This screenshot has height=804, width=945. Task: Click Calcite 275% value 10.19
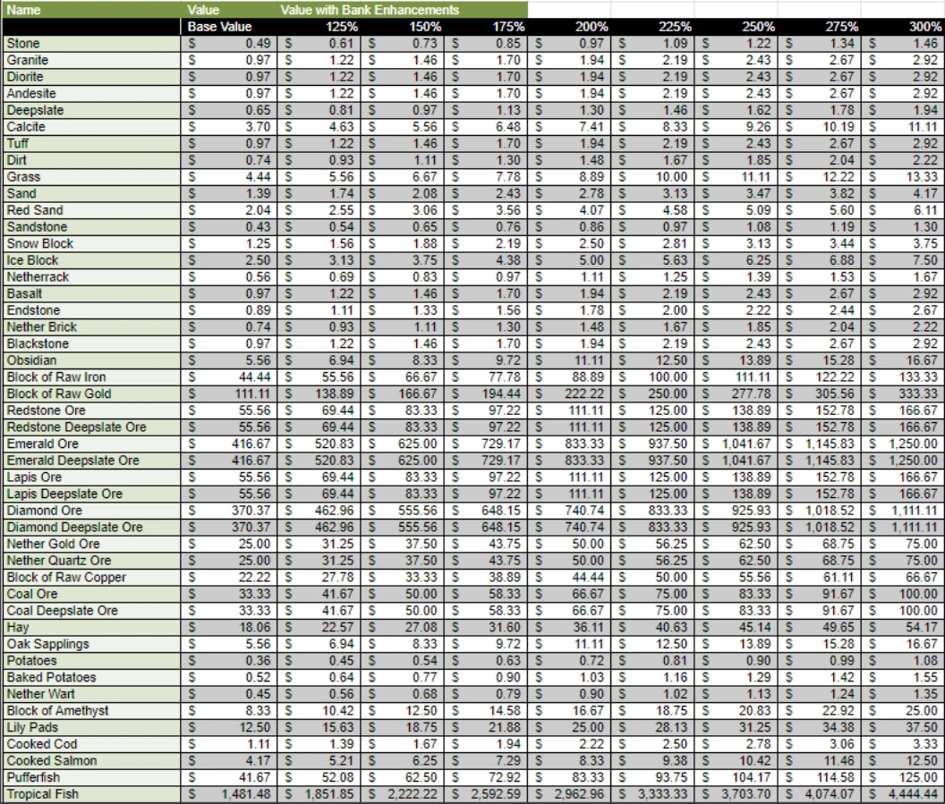point(820,126)
